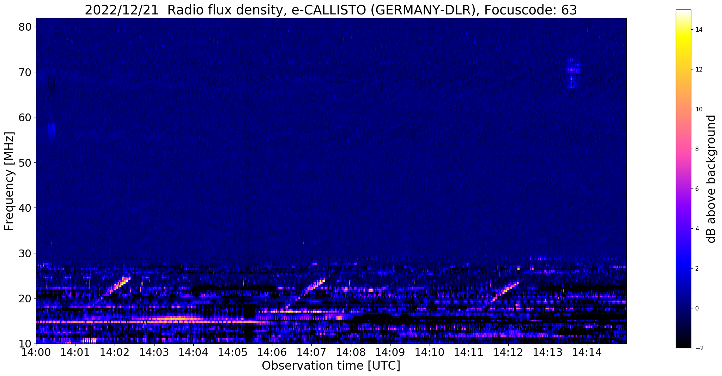Click the signal patch at 70 MHz near 14:13

click(x=572, y=73)
